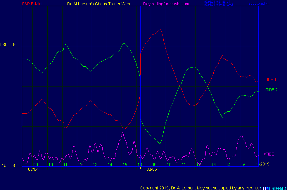The image size is (287, 190).
Task: Click the first day's 09 hour tick
Action: [36, 165]
